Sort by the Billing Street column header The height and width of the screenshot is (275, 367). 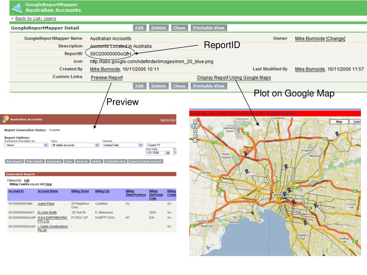pyautogui.click(x=80, y=191)
